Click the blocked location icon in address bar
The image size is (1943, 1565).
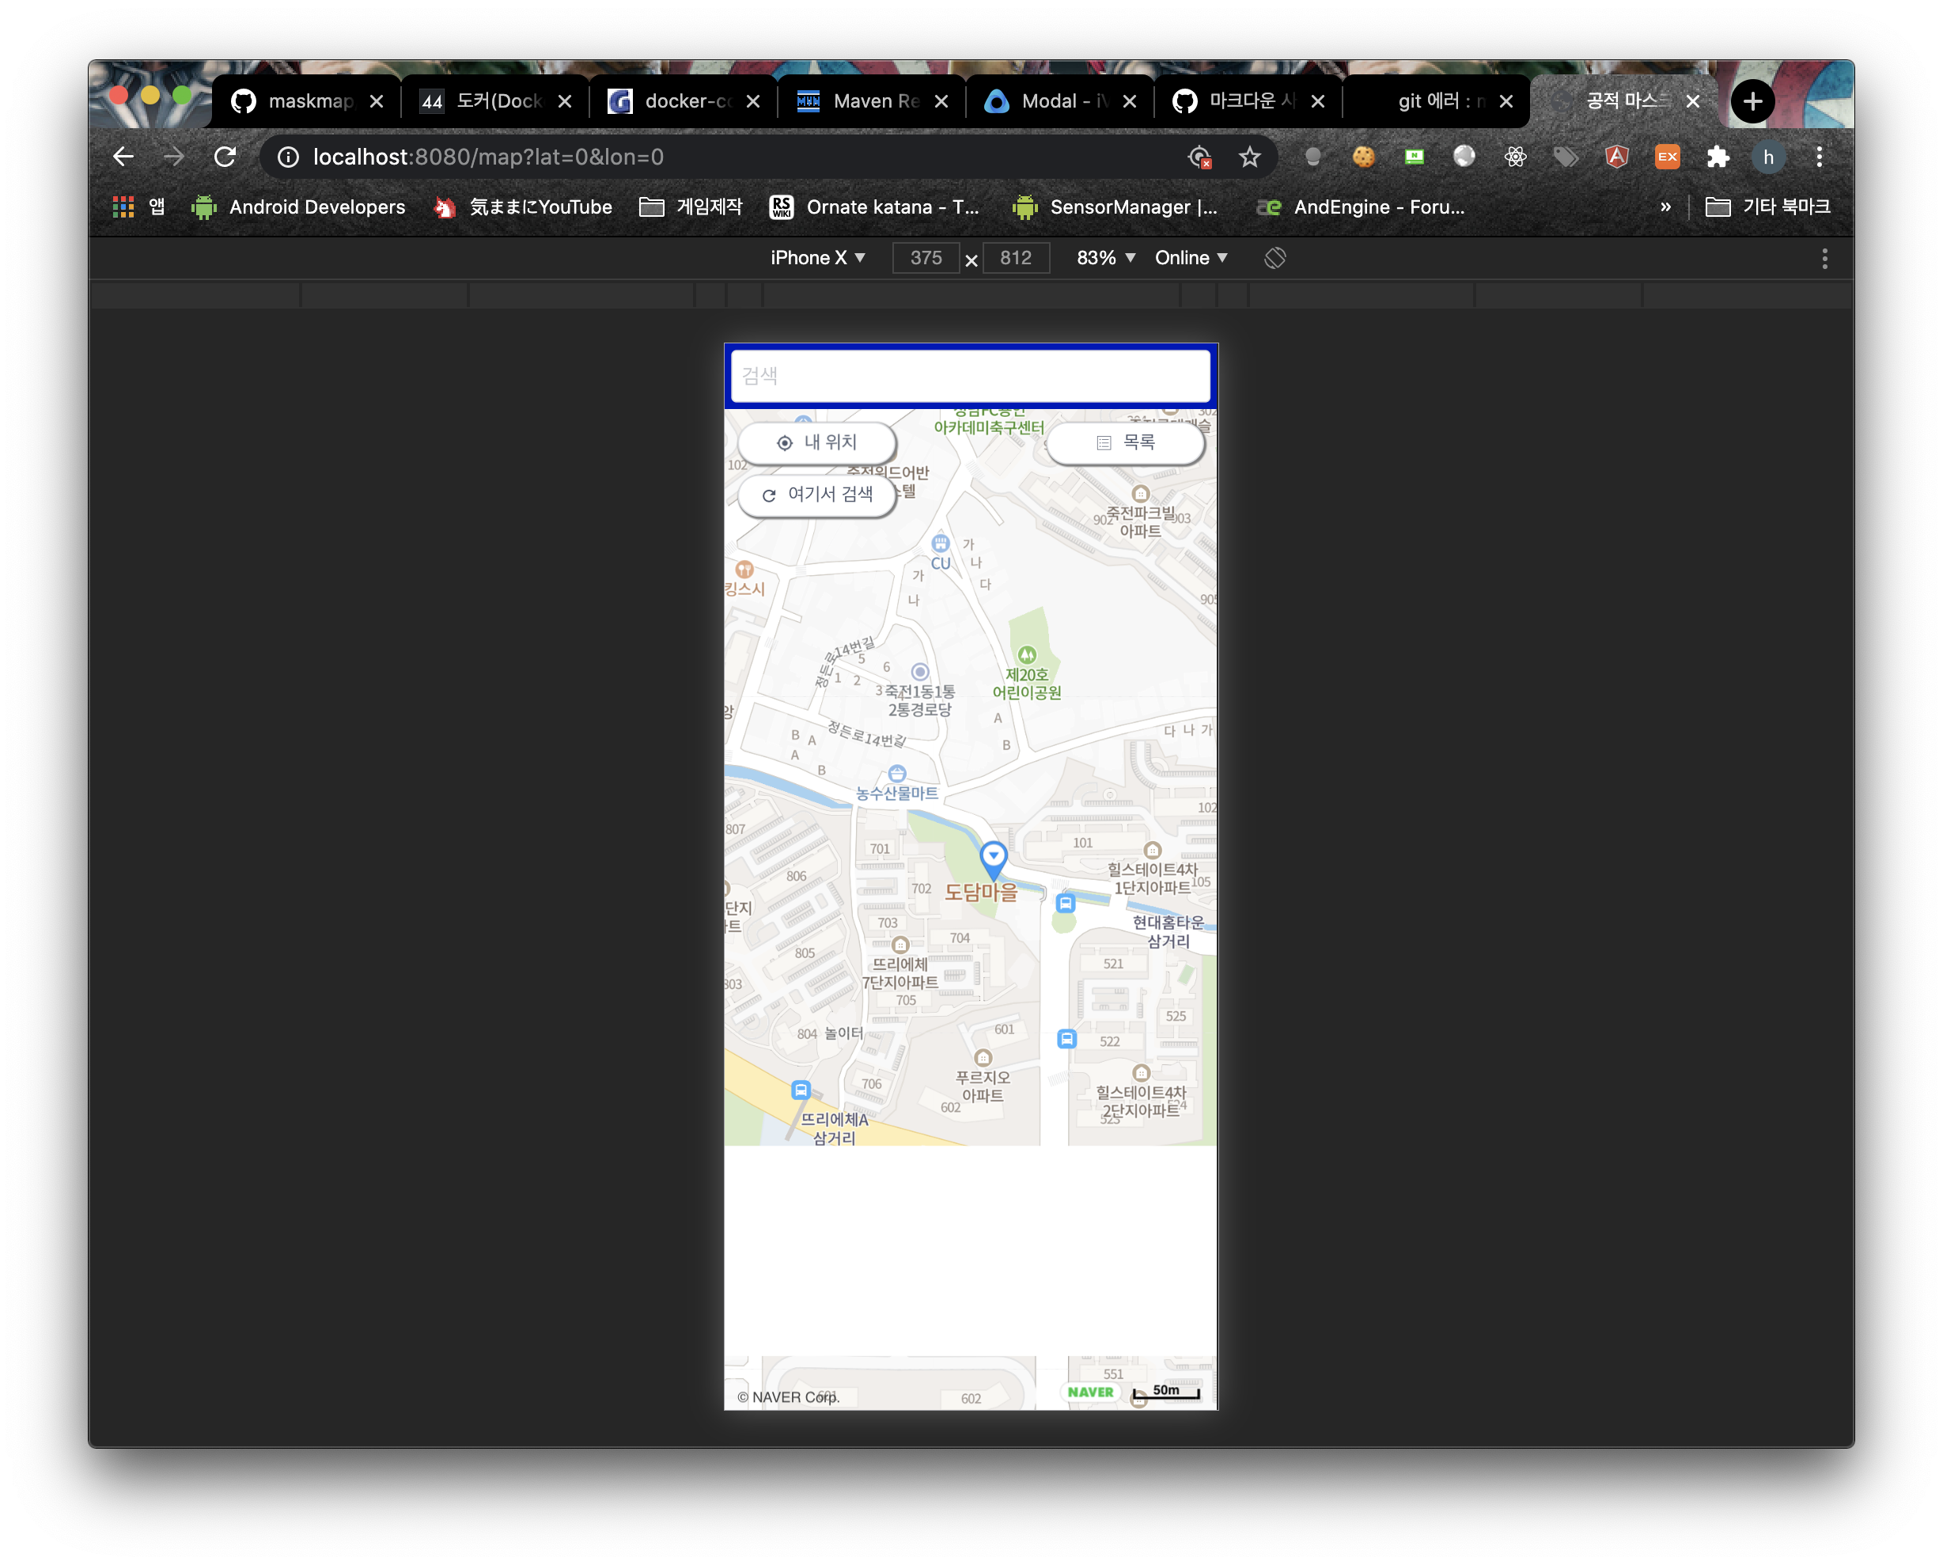tap(1199, 156)
